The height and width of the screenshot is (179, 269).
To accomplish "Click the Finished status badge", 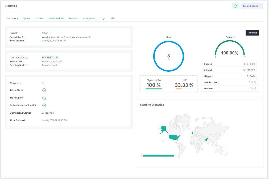I will tap(252, 33).
